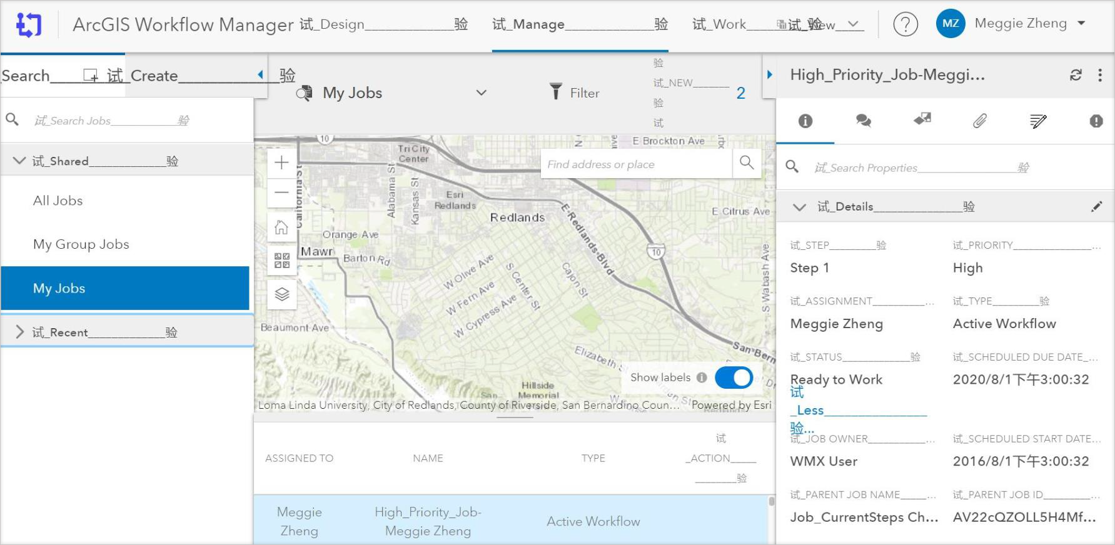This screenshot has width=1115, height=545.
Task: Click parent job name Job_CurrentSteps value
Action: click(864, 517)
